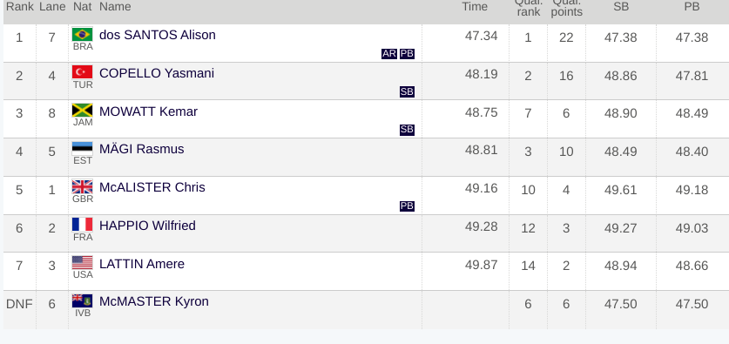Click the France flag icon
This screenshot has height=344, width=729.
[x=82, y=225]
